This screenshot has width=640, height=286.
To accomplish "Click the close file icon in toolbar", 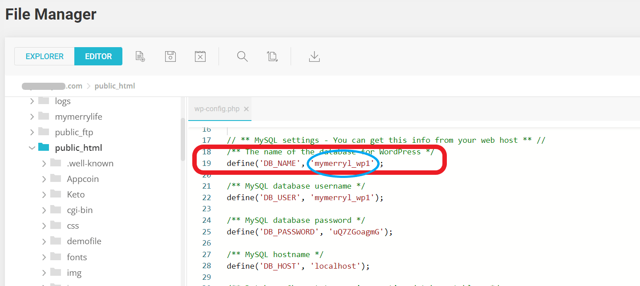I will 200,56.
